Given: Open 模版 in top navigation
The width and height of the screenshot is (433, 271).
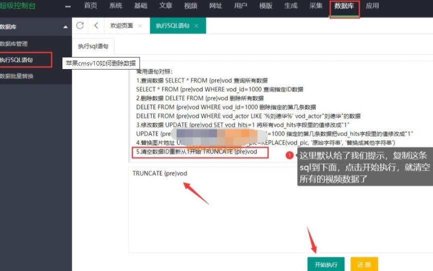Looking at the screenshot, I should click(265, 5).
